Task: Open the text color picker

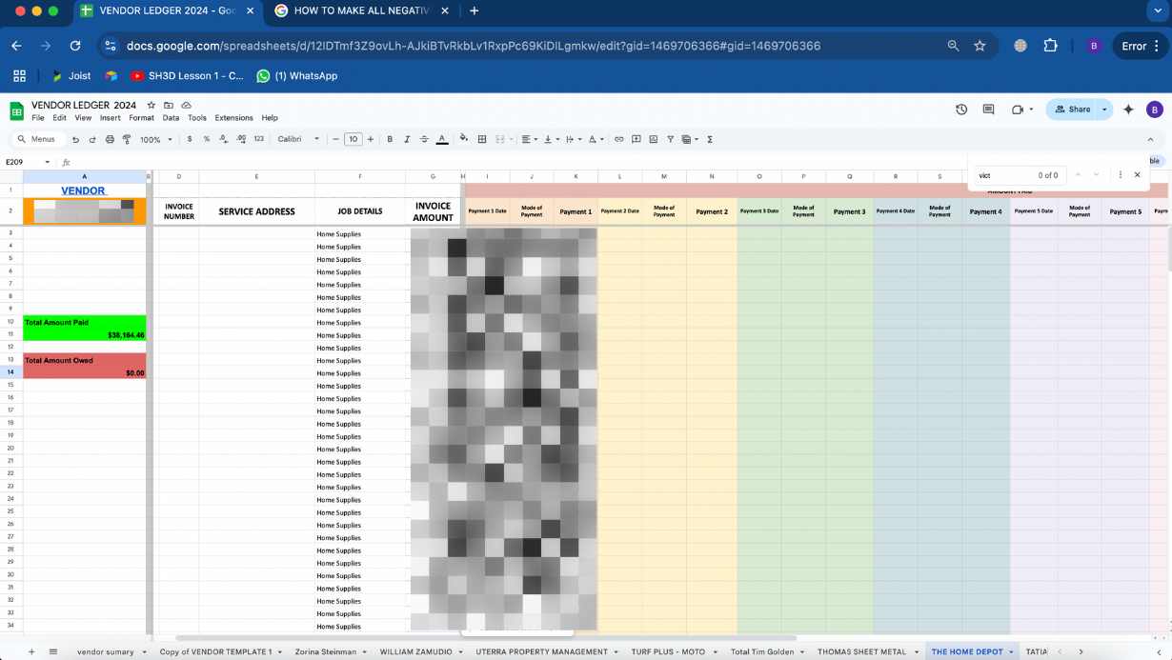Action: [x=442, y=139]
